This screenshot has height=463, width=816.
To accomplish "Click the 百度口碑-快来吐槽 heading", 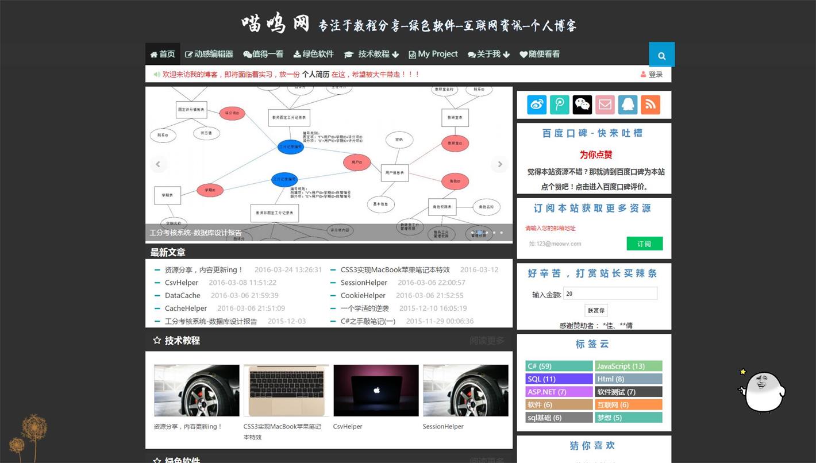I will point(592,133).
